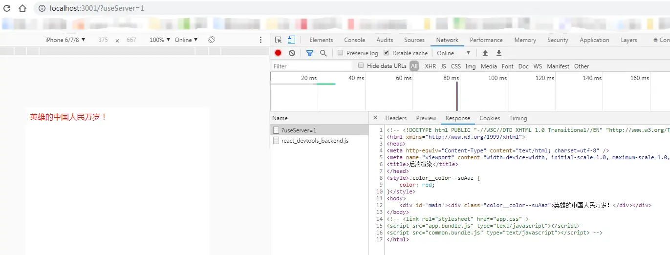Click the Name column header

point(320,118)
